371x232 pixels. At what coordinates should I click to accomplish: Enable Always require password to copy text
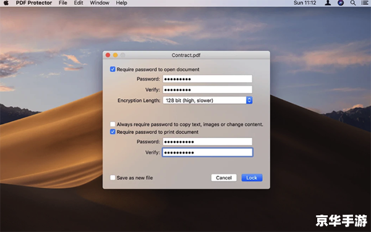point(113,124)
